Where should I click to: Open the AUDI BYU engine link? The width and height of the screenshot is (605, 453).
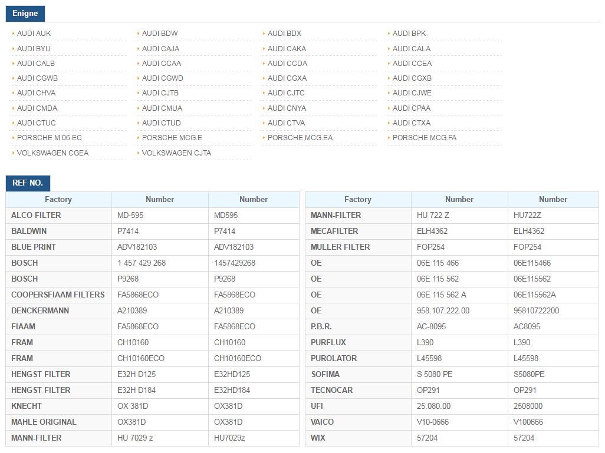34,48
